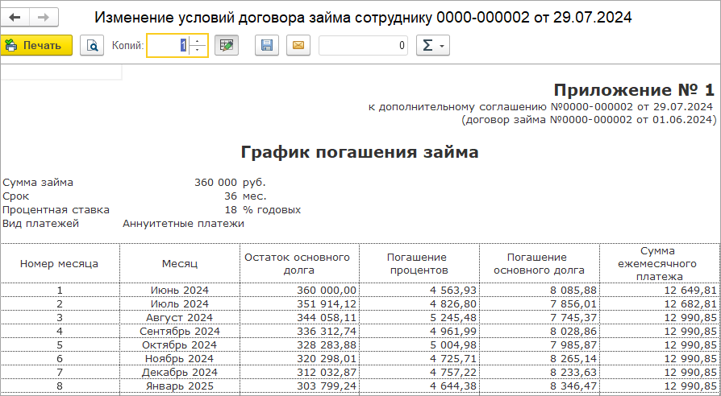Viewport: 721px width, 396px height.
Task: Increase copies count with up arrow
Action: [198, 40]
